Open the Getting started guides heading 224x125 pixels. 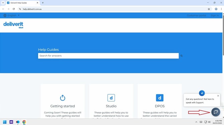coord(63,106)
